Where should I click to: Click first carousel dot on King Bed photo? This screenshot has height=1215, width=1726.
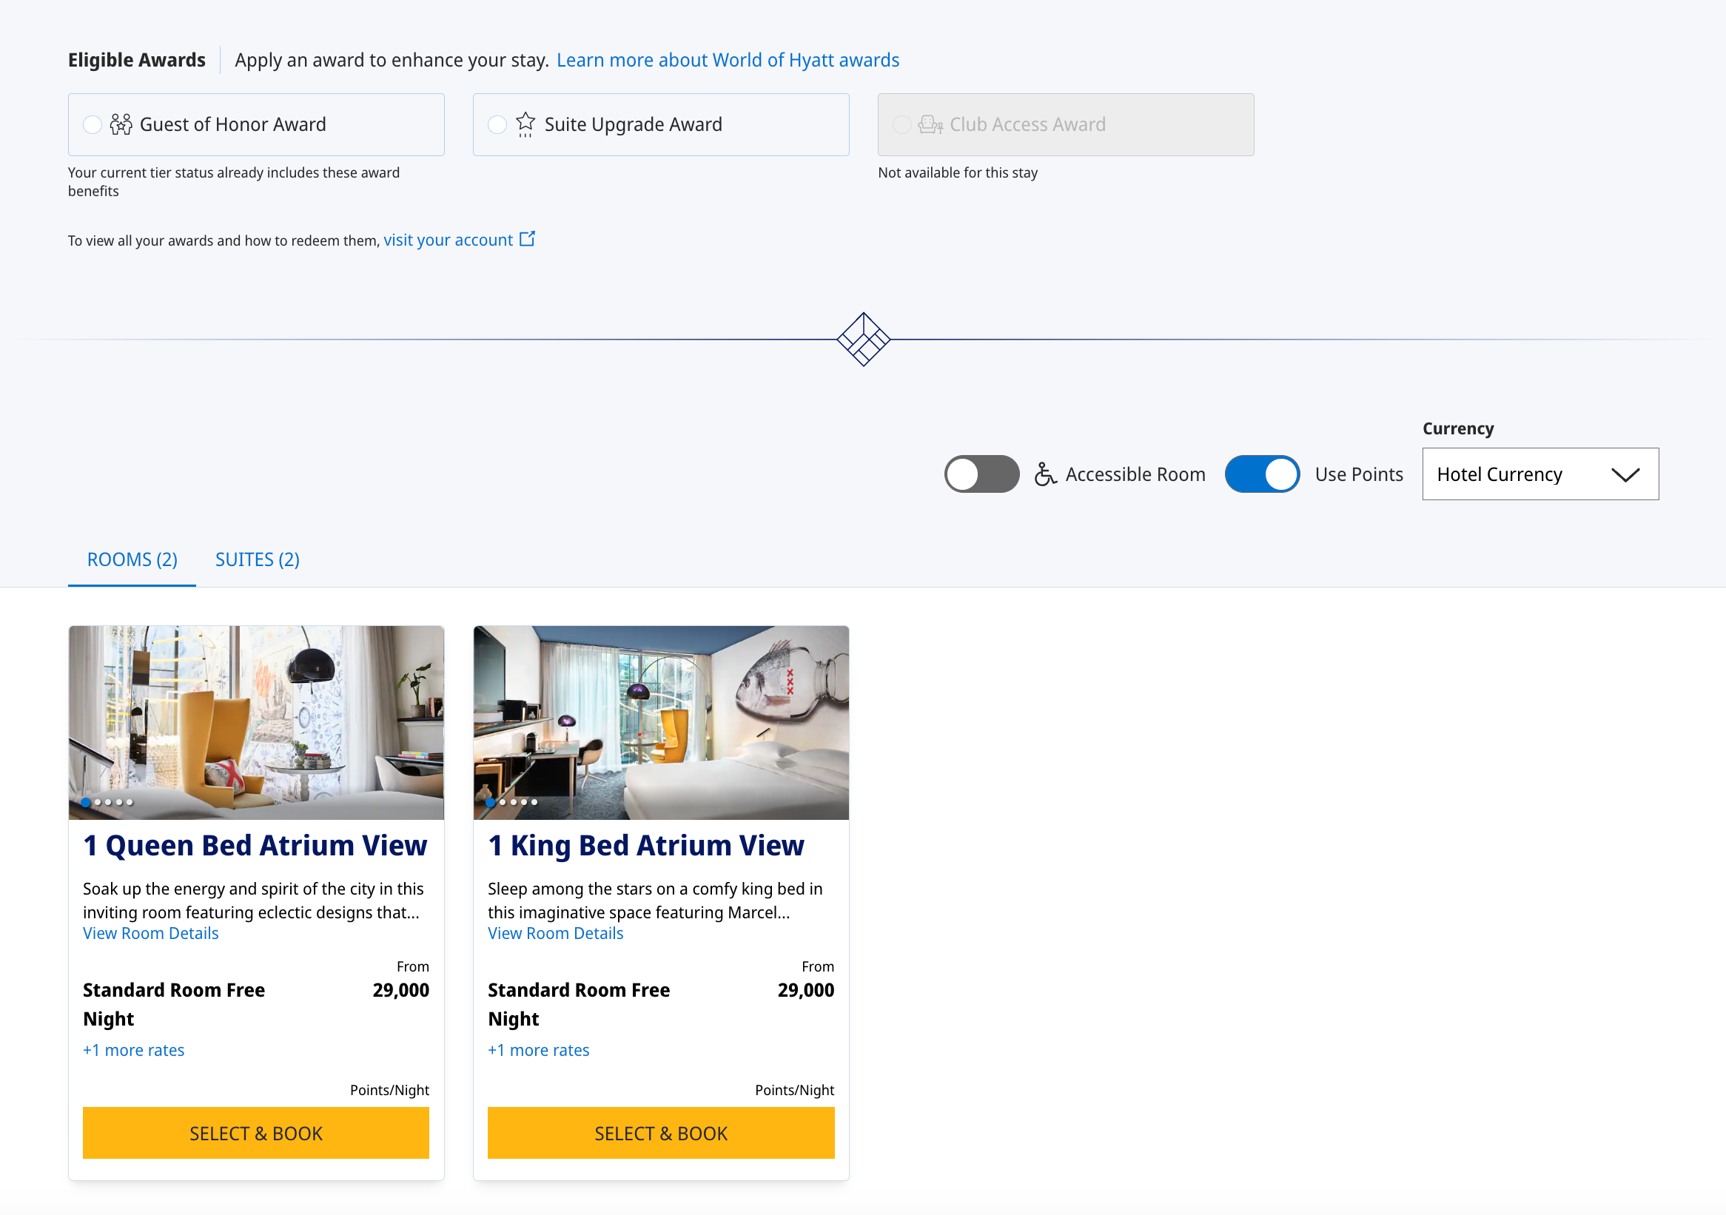pos(491,801)
